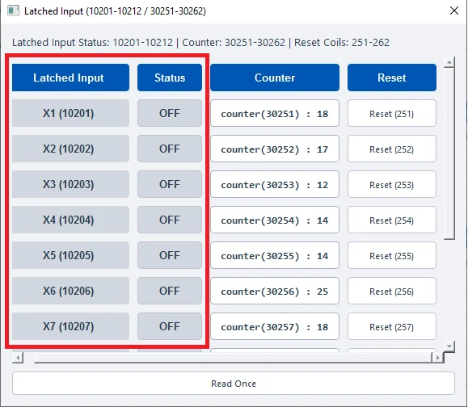Click Reset (251) button
468x407 pixels.
[391, 113]
